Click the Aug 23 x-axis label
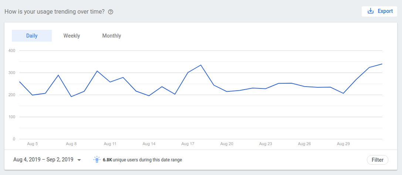Screen dimensions: 402x175 pyautogui.click(x=266, y=144)
